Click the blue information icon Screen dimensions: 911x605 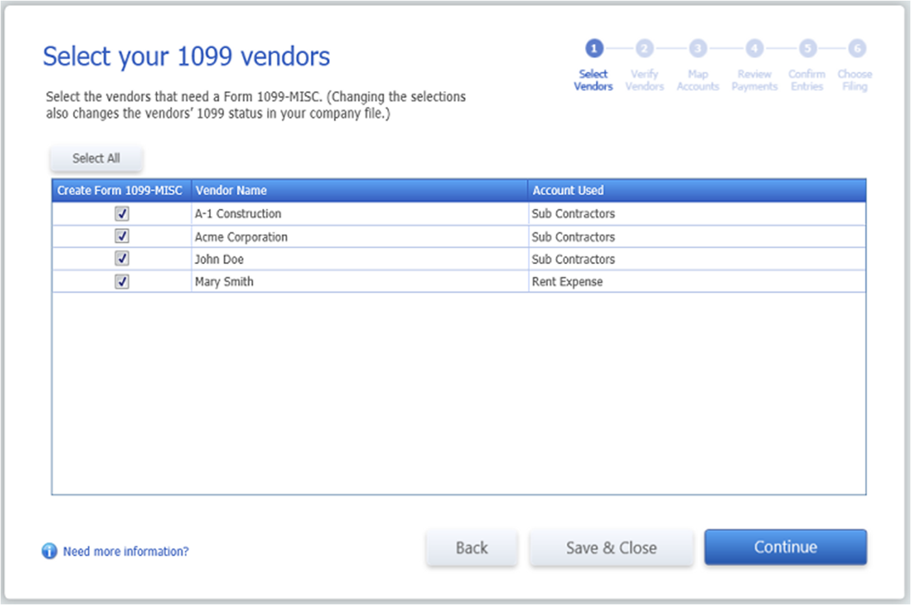pos(49,551)
